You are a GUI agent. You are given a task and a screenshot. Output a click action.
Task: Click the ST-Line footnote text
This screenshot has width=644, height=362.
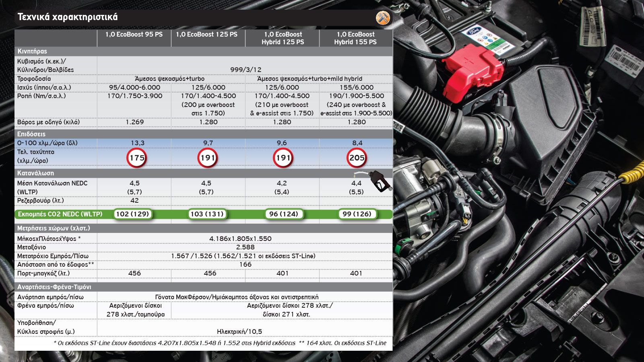(x=220, y=343)
